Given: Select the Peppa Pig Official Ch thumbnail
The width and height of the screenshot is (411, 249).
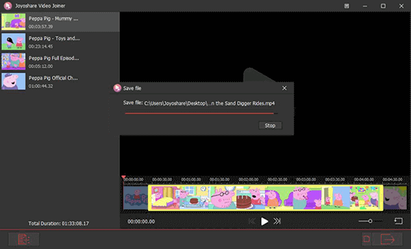Looking at the screenshot, I should 14,81.
